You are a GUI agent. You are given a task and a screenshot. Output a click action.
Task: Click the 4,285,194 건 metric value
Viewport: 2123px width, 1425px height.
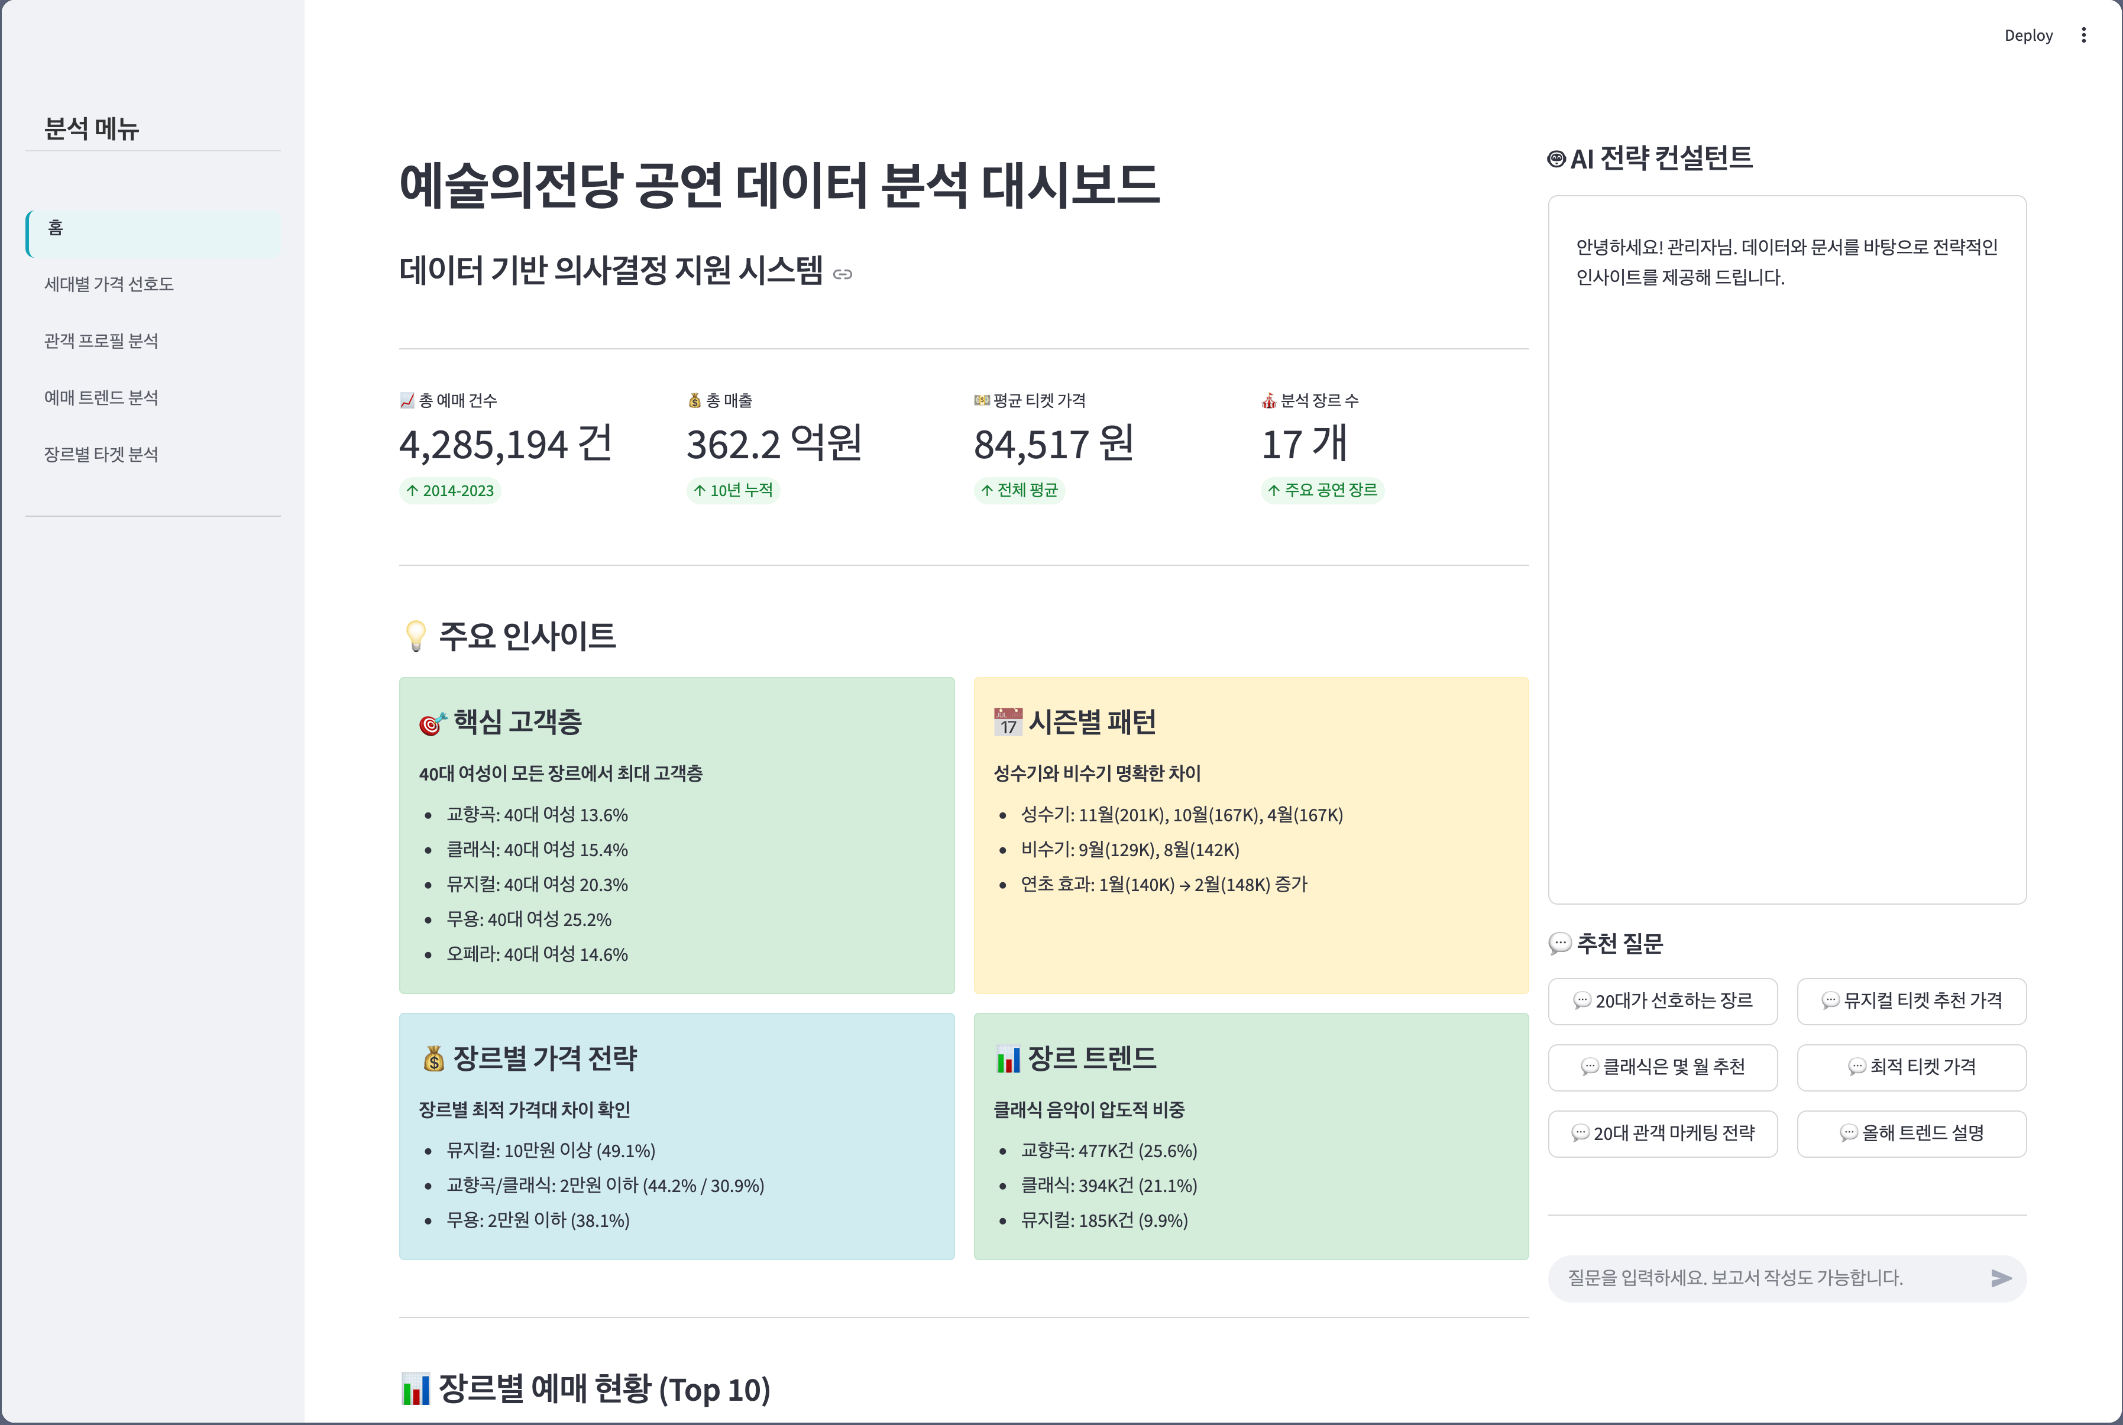tap(505, 445)
